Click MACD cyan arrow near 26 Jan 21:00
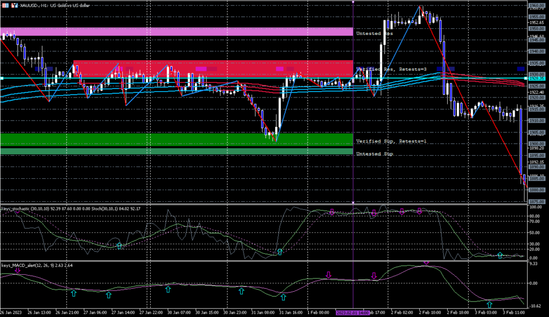Viewport: 549px width, 317px height. pyautogui.click(x=74, y=293)
